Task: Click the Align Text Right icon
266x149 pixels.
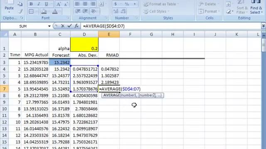Action: pyautogui.click(x=93, y=4)
